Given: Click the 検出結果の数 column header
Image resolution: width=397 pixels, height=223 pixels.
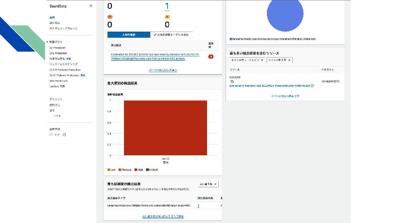Looking at the screenshot, I should click(205, 198).
